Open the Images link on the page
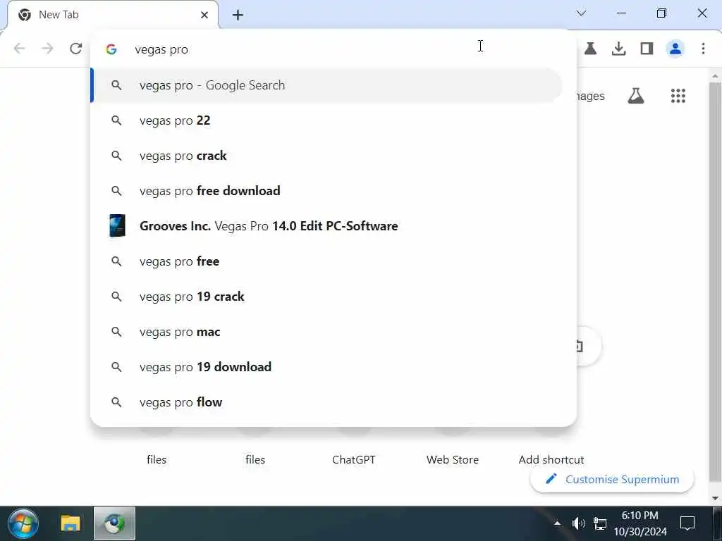The height and width of the screenshot is (541, 722). [589, 96]
